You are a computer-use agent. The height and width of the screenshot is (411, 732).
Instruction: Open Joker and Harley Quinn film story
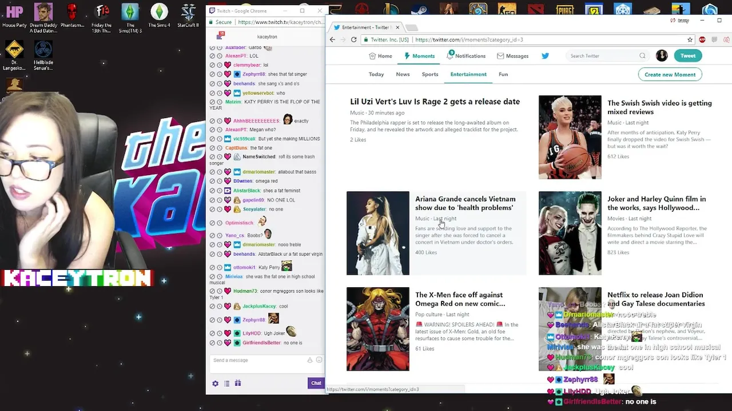click(x=657, y=203)
